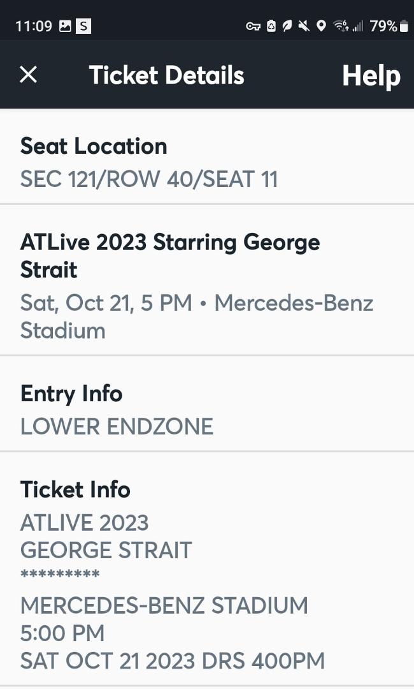Screen dimensions: 414x689
Task: Close Ticket Details with the X icon
Action: point(29,75)
